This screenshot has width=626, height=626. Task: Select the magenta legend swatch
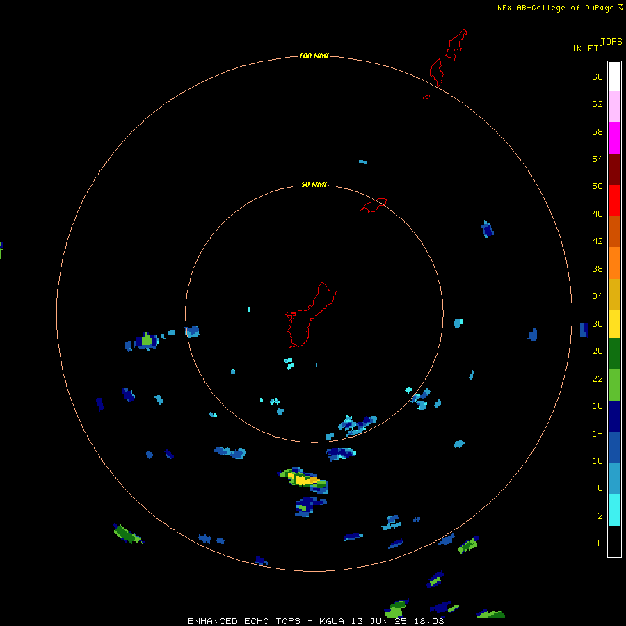(614, 138)
